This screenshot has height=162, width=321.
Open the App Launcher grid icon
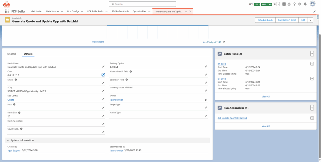[7, 12]
